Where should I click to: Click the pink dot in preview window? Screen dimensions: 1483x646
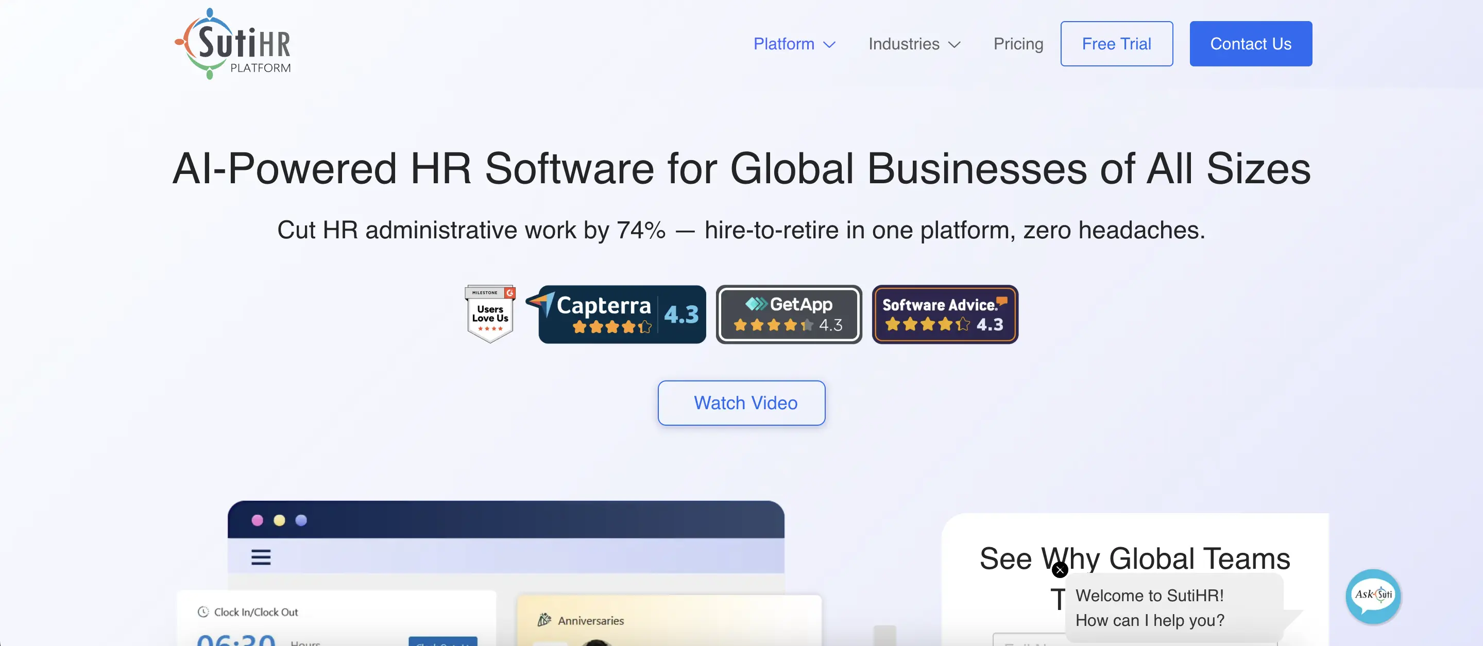258,520
